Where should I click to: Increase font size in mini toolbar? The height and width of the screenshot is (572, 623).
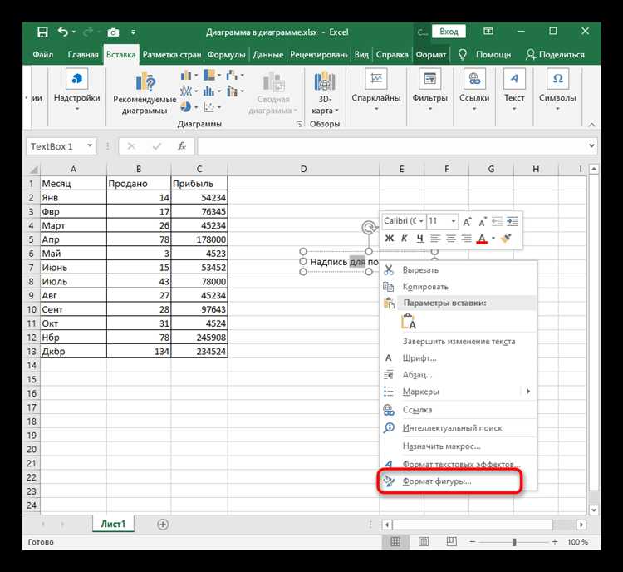(467, 221)
